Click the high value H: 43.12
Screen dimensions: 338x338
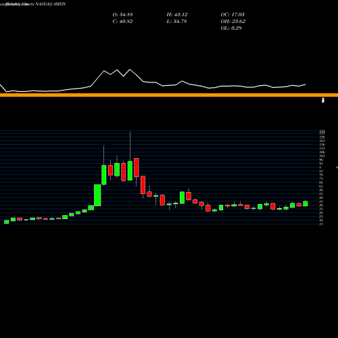(x=177, y=15)
